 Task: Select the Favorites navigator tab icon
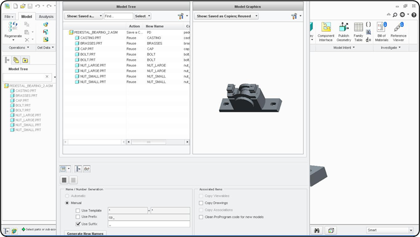point(25,60)
